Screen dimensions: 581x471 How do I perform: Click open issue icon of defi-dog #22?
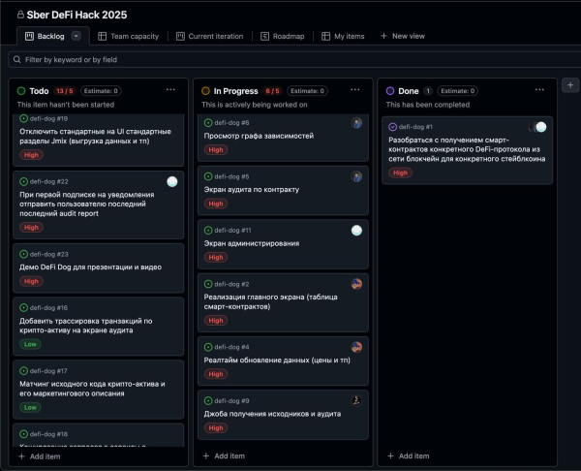tap(23, 181)
